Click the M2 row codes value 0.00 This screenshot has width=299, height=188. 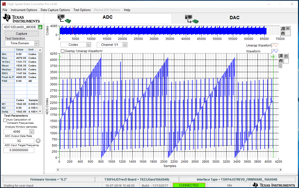click(x=21, y=108)
